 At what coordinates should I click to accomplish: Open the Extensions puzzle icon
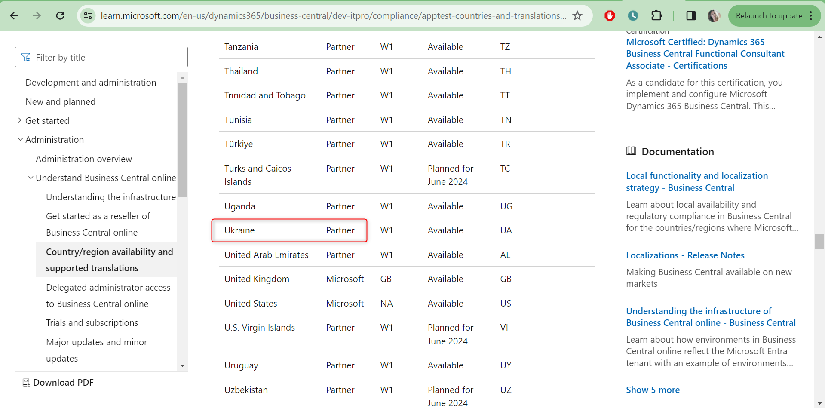coord(656,16)
